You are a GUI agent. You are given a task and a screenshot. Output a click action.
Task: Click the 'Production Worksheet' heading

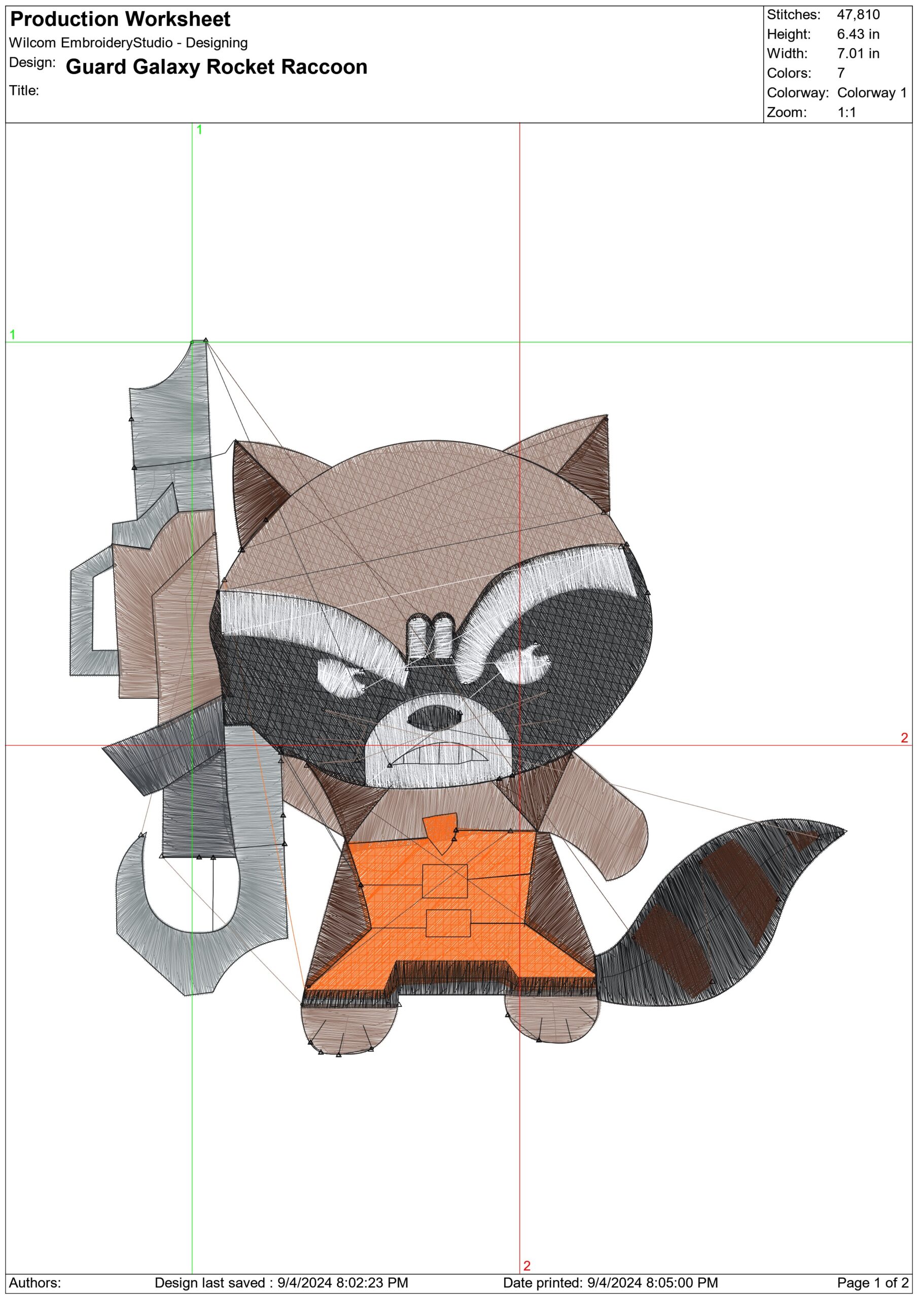pyautogui.click(x=121, y=19)
